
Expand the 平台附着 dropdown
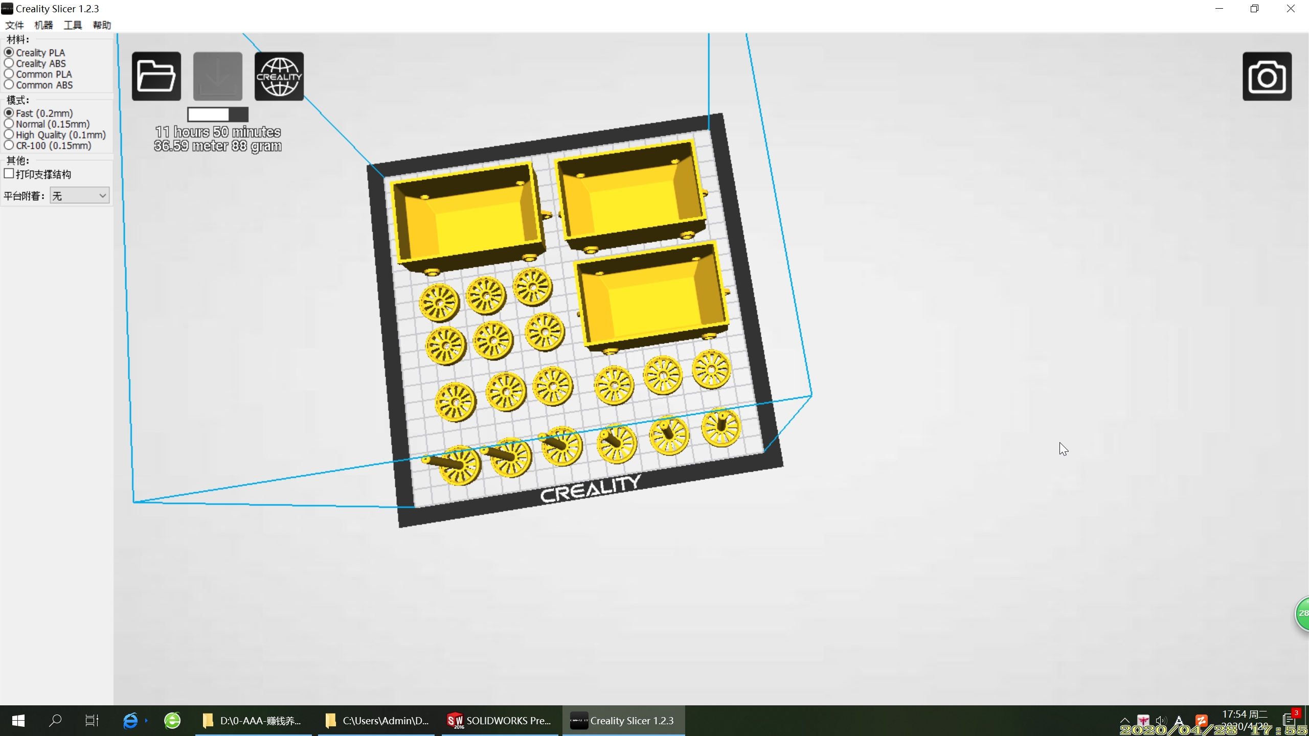click(80, 196)
